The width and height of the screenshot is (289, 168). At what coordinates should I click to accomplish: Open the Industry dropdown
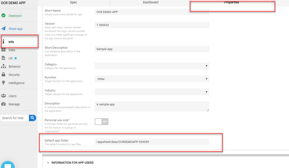152,92
